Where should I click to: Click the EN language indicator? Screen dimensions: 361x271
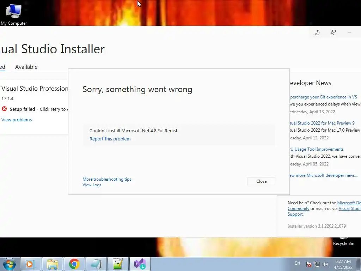click(297, 263)
